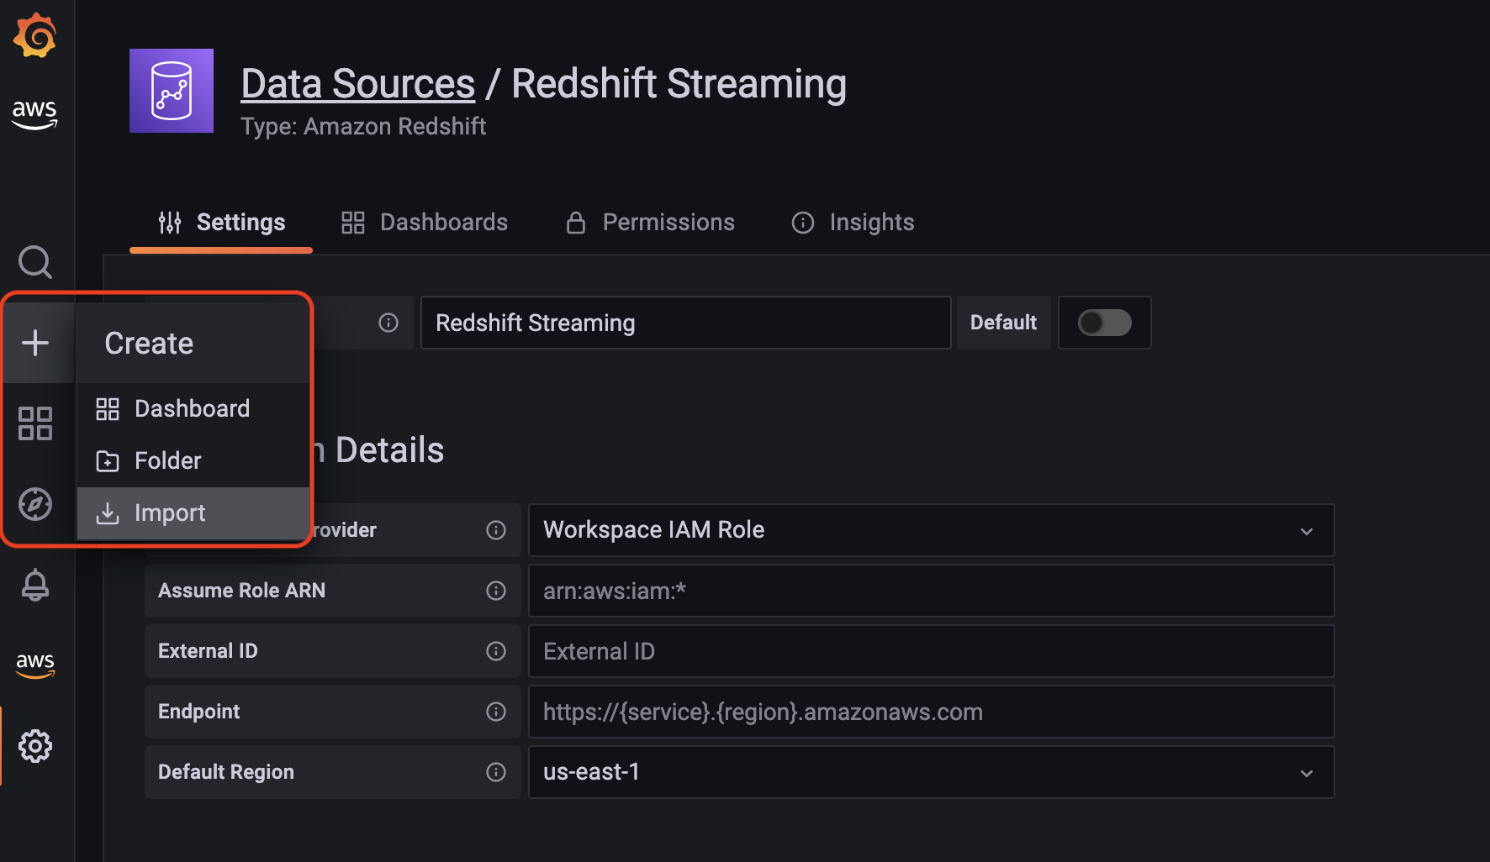Click the Default label next to toggle
Image resolution: width=1490 pixels, height=862 pixels.
(1003, 323)
